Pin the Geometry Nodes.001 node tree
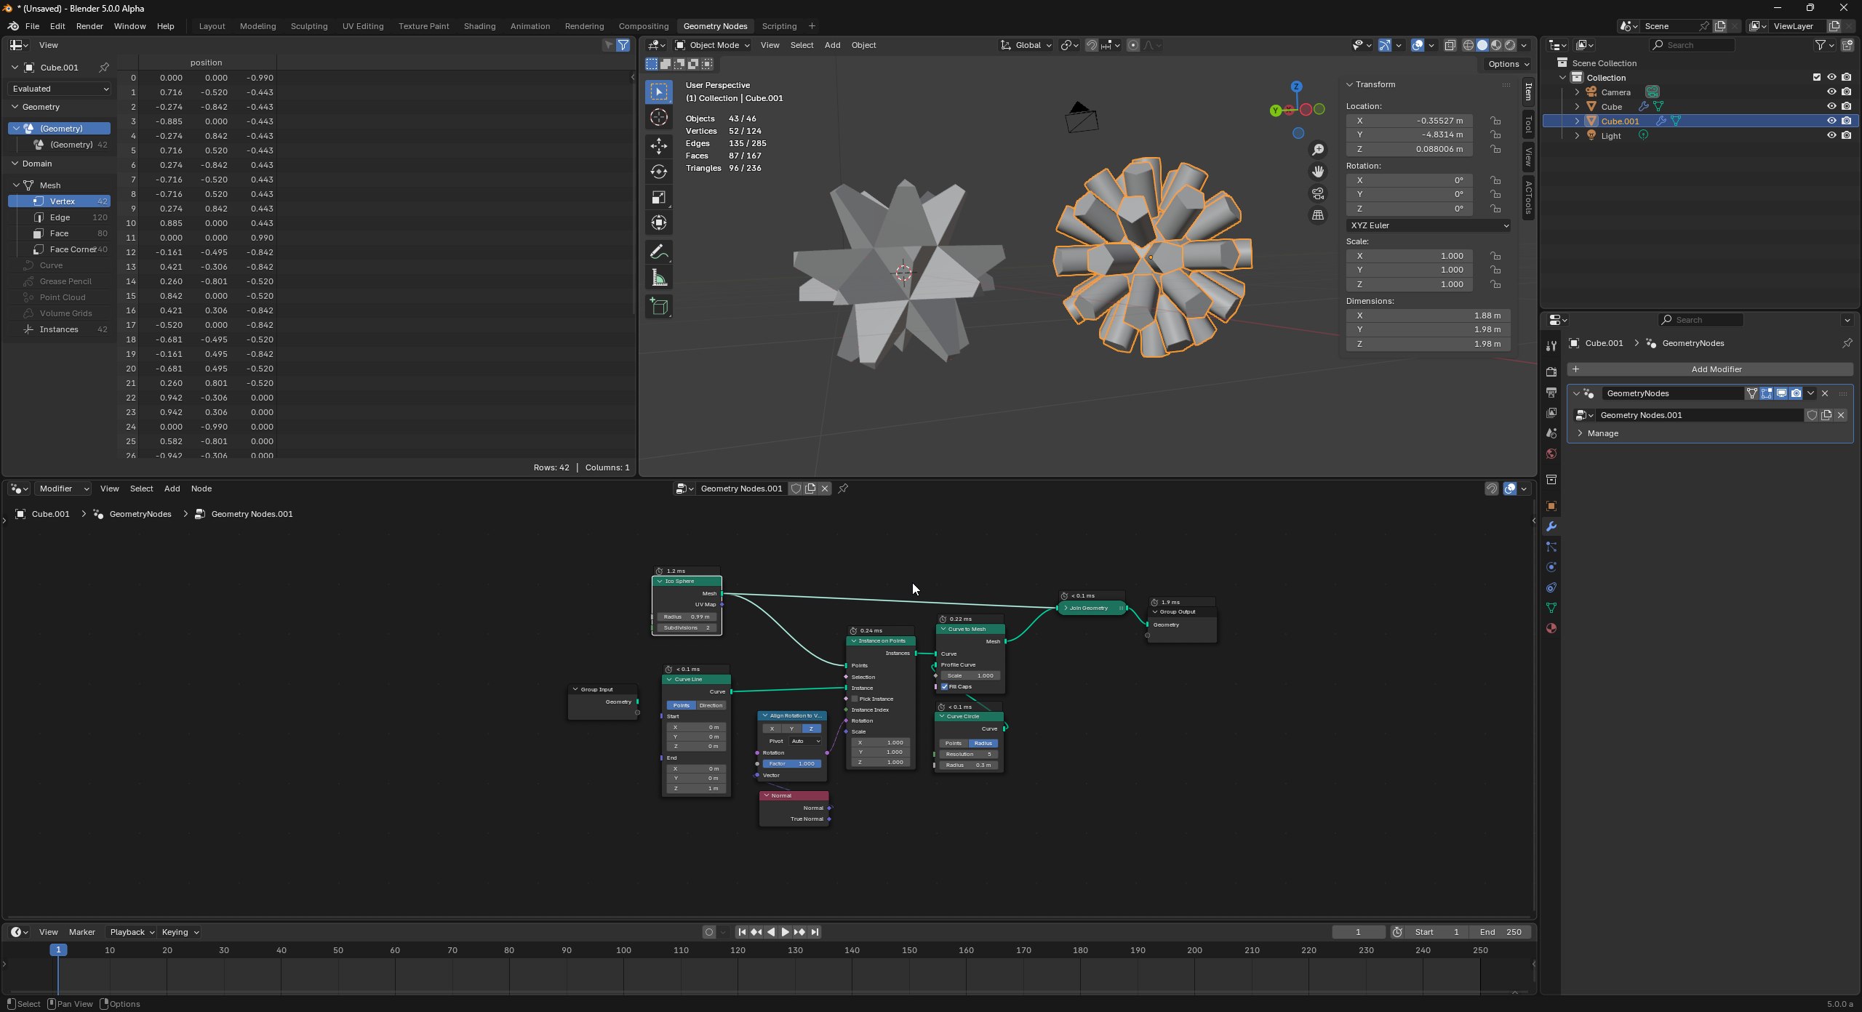Screen dimensions: 1862x1012 point(843,489)
